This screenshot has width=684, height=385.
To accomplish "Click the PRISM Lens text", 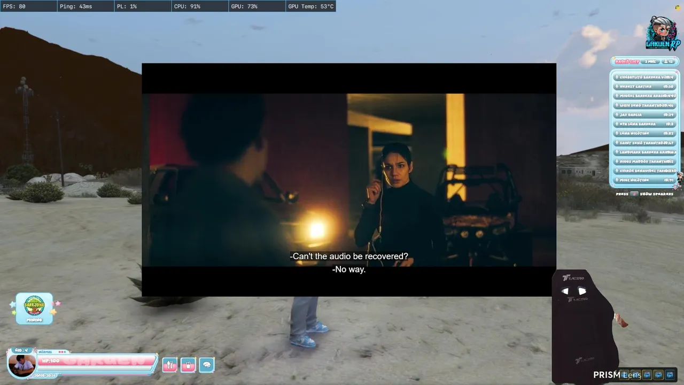I will point(617,375).
